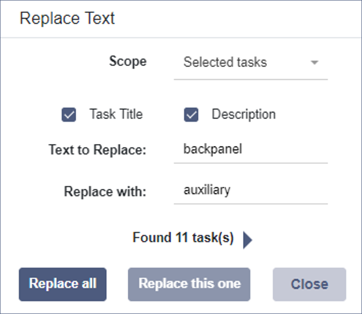Uncheck the Description checkbox
The width and height of the screenshot is (362, 314).
click(x=191, y=115)
